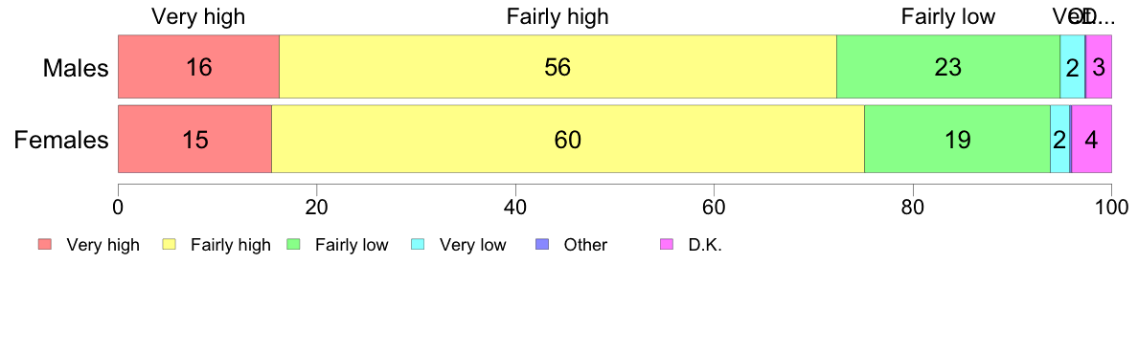Click the yellow Fairly high legend swatch
This screenshot has width=1138, height=352.
[170, 245]
